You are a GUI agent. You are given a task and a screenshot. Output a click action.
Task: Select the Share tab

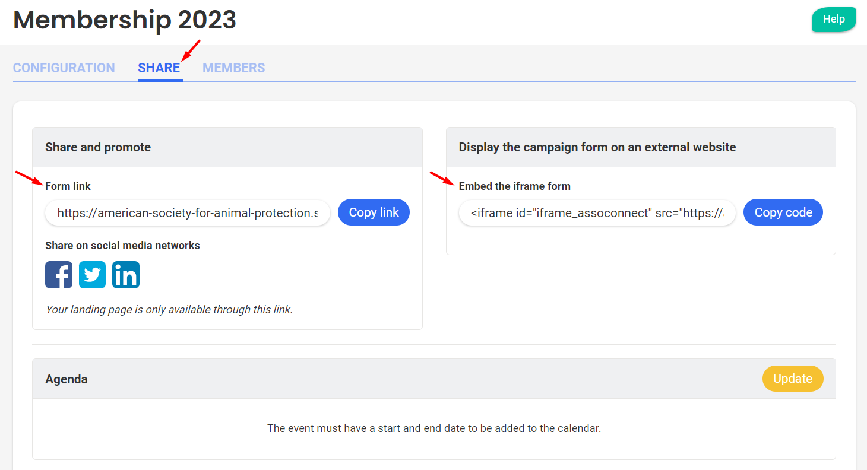[x=159, y=68]
